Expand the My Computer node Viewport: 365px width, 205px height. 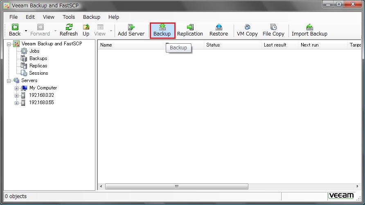pyautogui.click(x=16, y=88)
